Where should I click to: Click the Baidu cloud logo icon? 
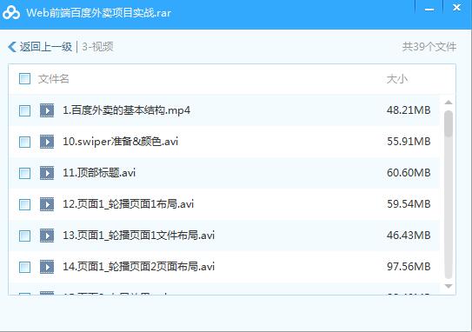[11, 12]
